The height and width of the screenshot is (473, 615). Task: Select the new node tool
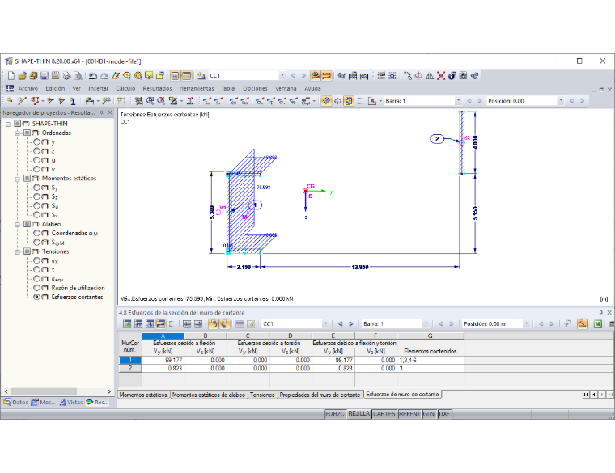tap(10, 101)
